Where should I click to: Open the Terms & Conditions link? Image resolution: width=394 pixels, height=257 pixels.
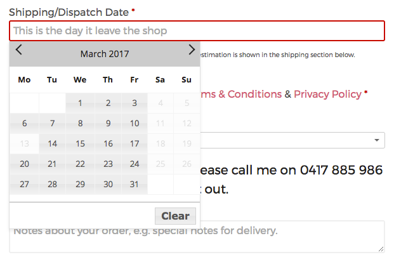(241, 94)
